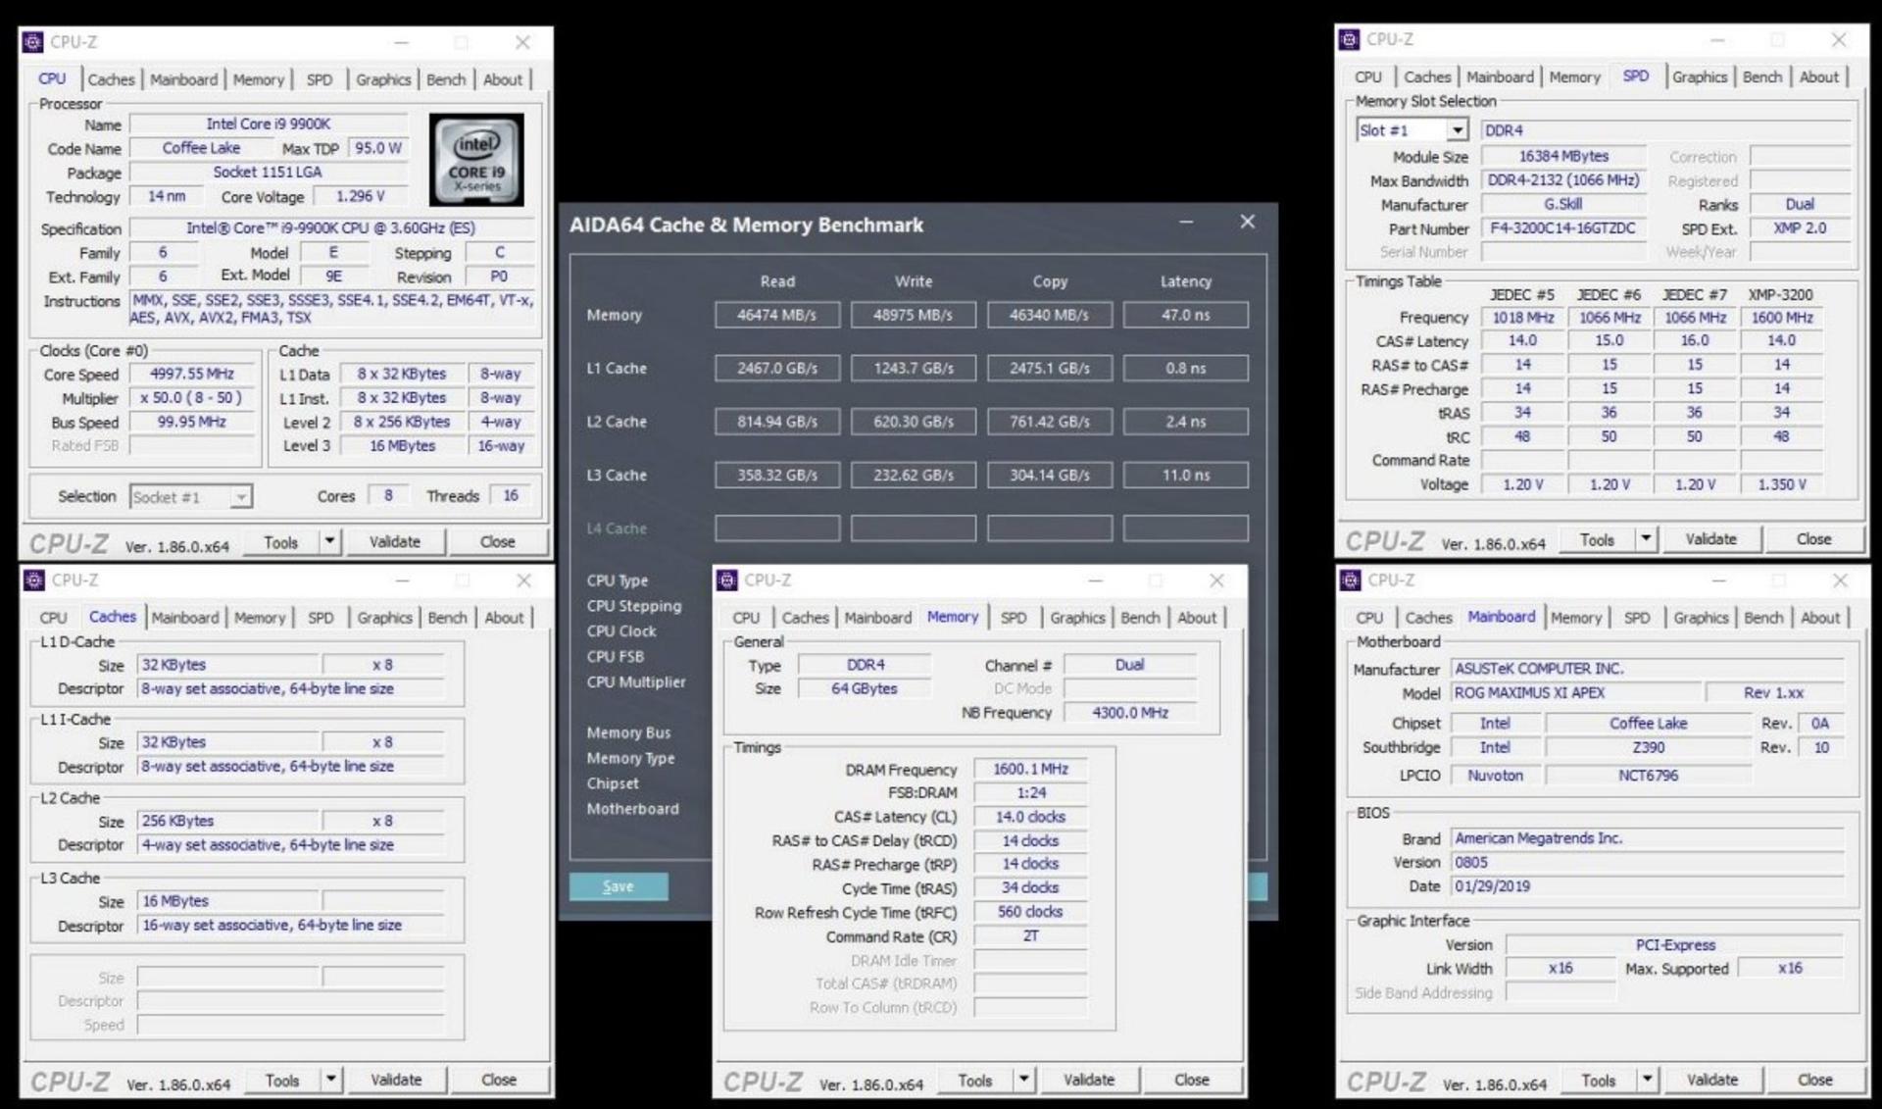Click the DRAM Frequency 1600.1 MHz value
This screenshot has width=1882, height=1109.
click(x=1030, y=770)
